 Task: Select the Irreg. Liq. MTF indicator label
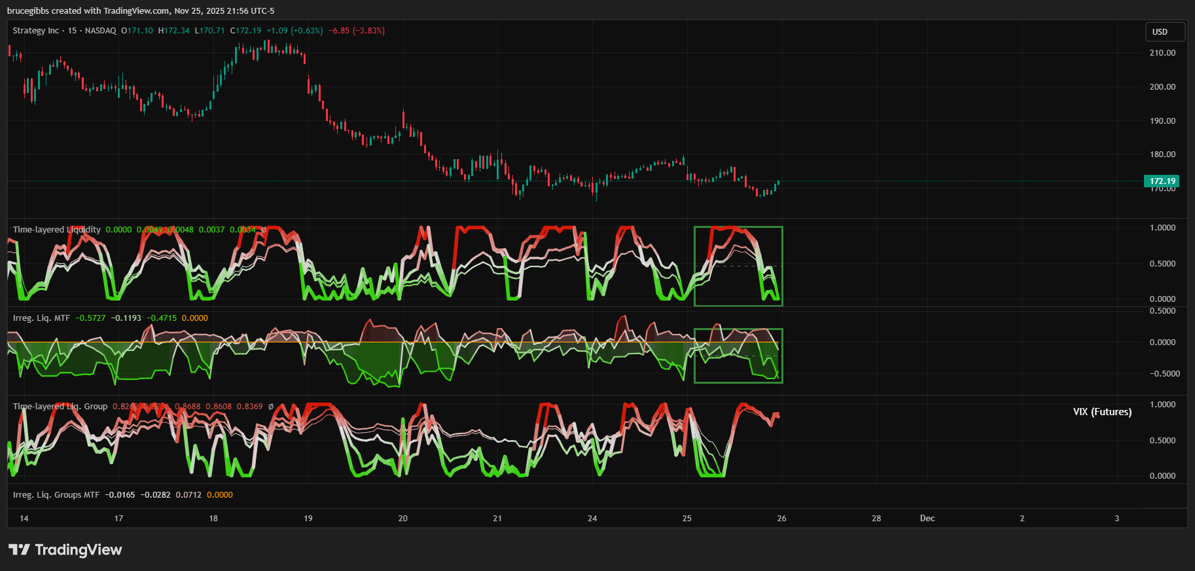(x=41, y=318)
